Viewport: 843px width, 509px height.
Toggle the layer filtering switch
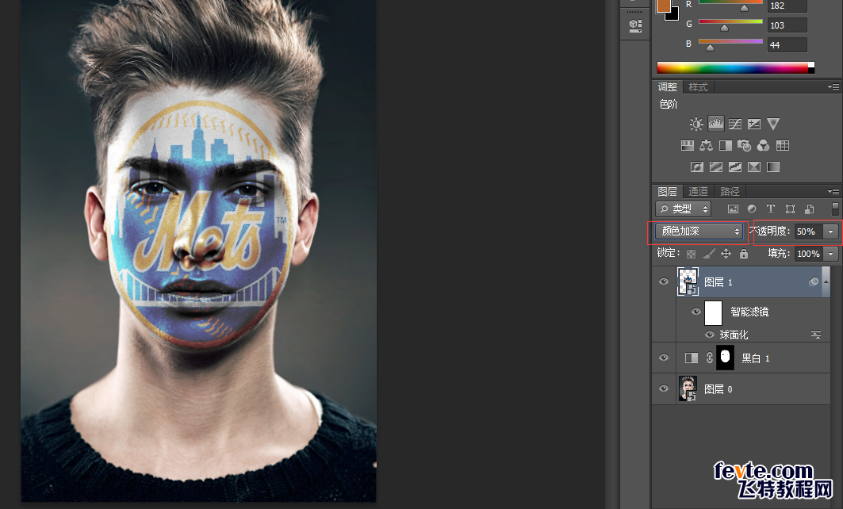click(835, 209)
